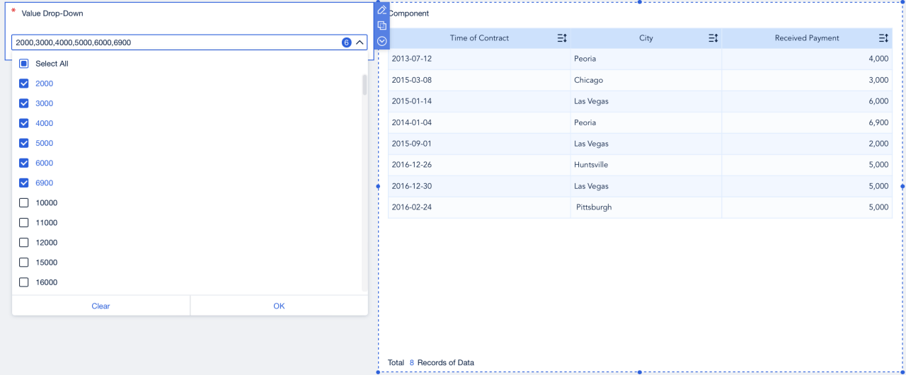906x375 pixels.
Task: Click the 2,000 payment cell
Action: tap(807, 144)
